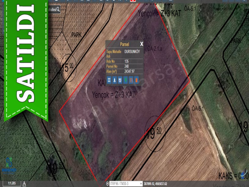The height and width of the screenshot is (187, 249).
Task: Click the green icon in Parsel popup
Action: point(126,81)
